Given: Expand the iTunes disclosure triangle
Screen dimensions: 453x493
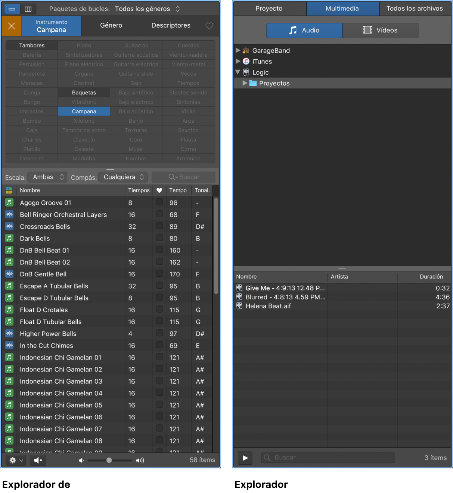Looking at the screenshot, I should [238, 61].
